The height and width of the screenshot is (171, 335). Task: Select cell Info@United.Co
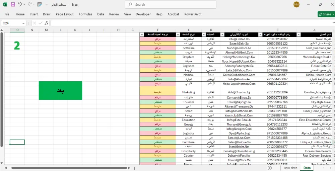[x=239, y=39]
